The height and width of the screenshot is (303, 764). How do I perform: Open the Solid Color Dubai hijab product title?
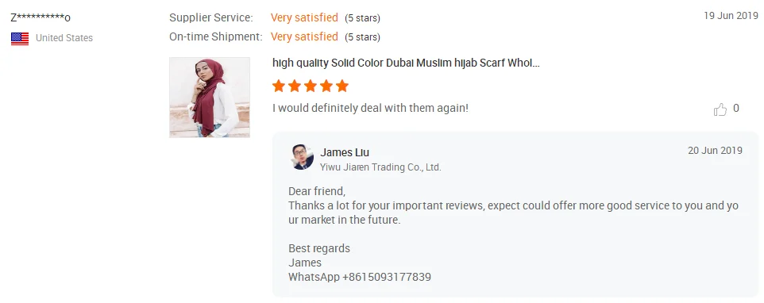coord(406,63)
